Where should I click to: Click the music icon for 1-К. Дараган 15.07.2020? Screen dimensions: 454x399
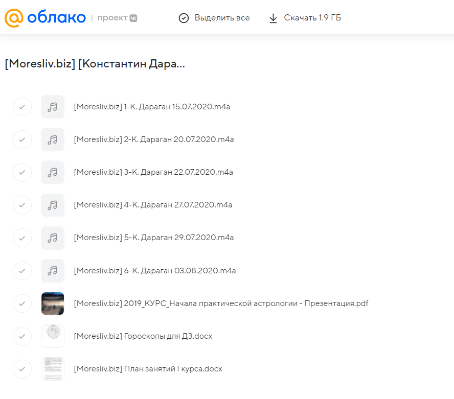point(53,107)
